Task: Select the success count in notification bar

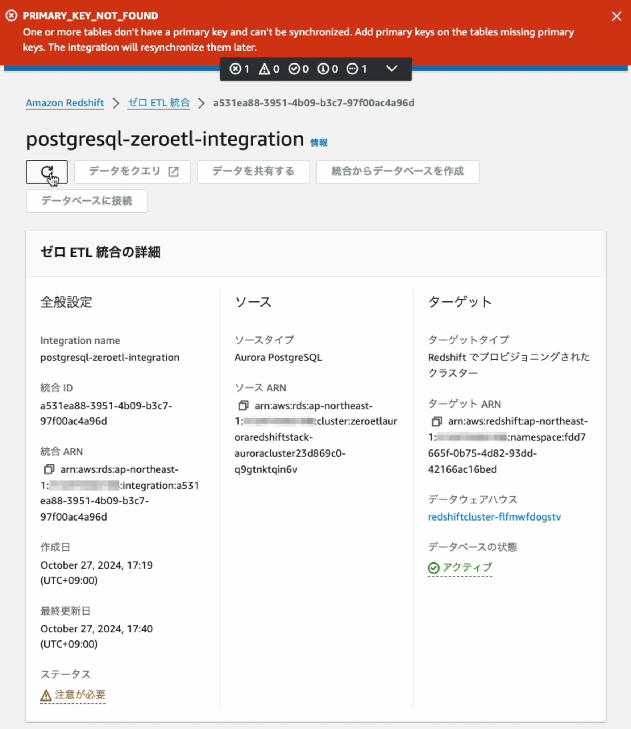Action: 298,69
